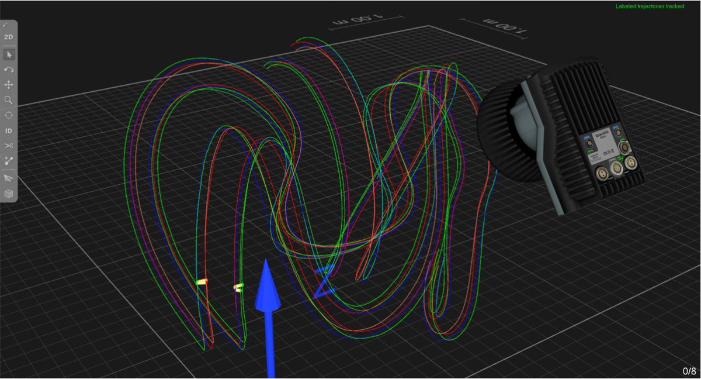Select the quick identification ID tool

click(9, 131)
